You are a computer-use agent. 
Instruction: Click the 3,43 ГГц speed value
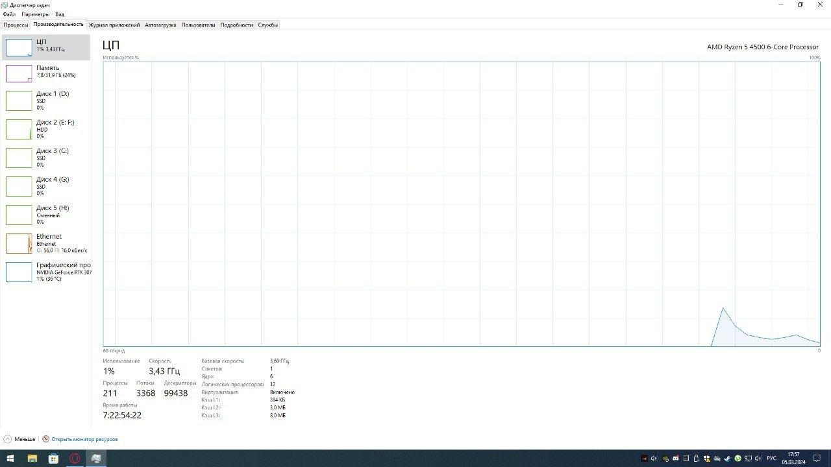(x=164, y=371)
